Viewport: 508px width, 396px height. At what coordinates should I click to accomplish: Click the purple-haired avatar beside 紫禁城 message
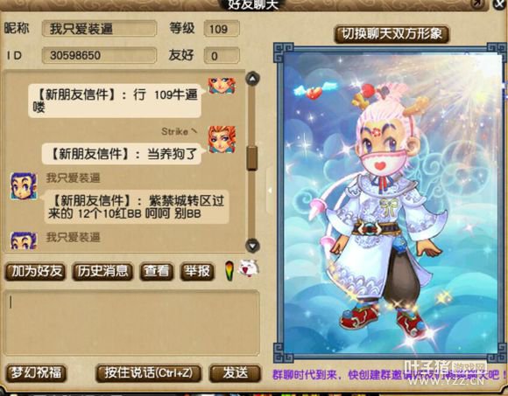24,186
